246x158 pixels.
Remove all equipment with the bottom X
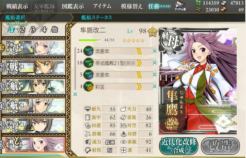pos(75,94)
